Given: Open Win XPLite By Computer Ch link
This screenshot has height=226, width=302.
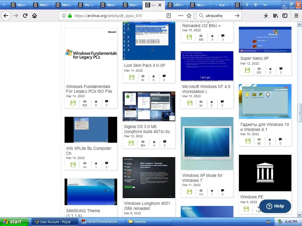Looking at the screenshot, I should pos(88,151).
